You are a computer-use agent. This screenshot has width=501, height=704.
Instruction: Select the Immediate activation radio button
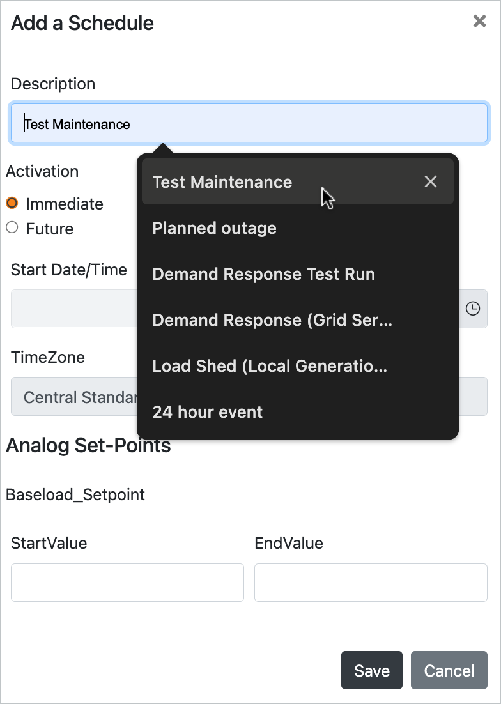[x=11, y=203]
